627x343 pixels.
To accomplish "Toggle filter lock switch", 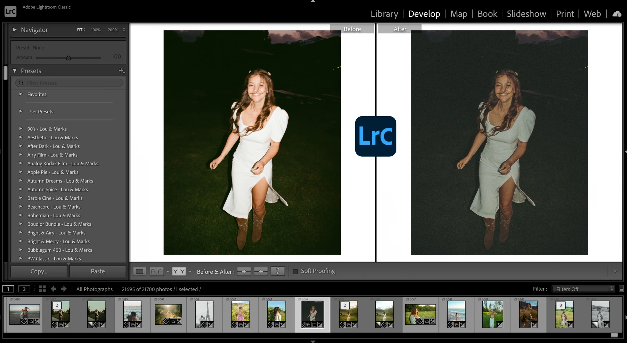I will (x=621, y=289).
